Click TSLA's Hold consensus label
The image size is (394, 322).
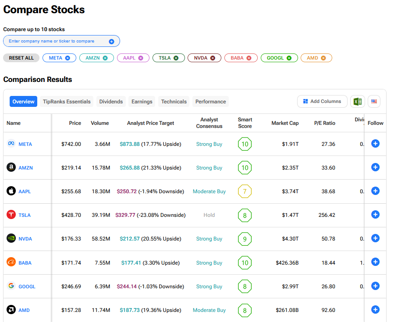pos(209,215)
